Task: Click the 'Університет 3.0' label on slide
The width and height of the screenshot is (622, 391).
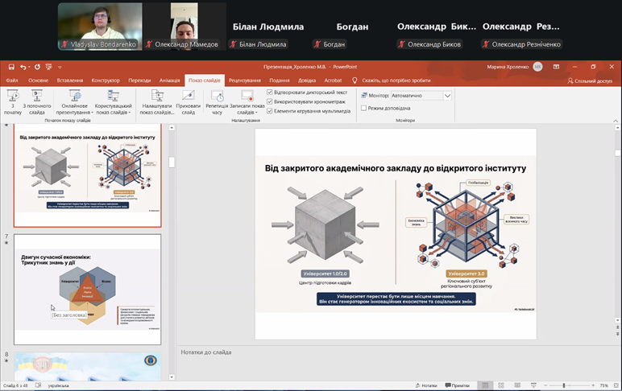Action: coord(466,274)
